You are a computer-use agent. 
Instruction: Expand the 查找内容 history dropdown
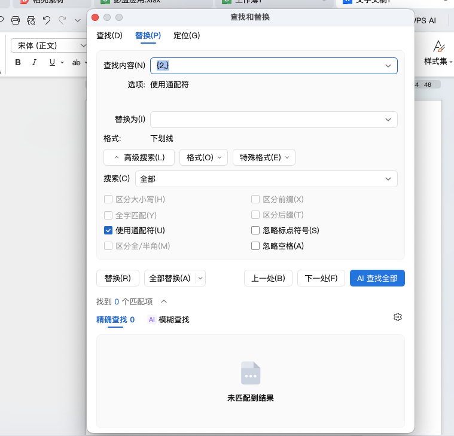(x=388, y=66)
